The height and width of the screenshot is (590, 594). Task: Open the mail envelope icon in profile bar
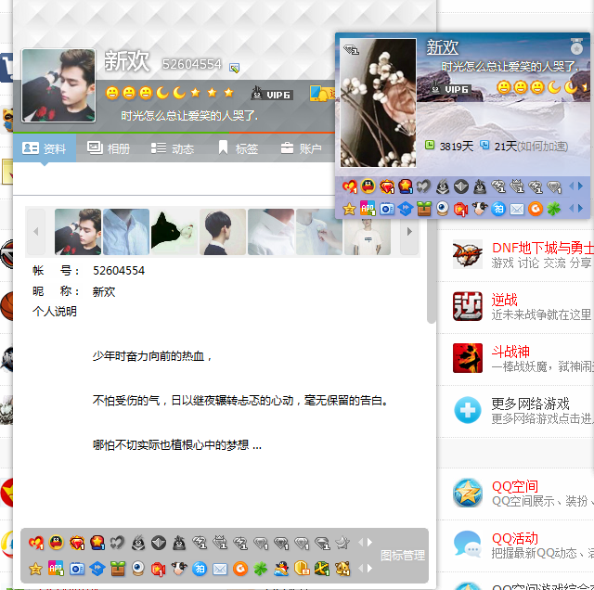pyautogui.click(x=220, y=569)
